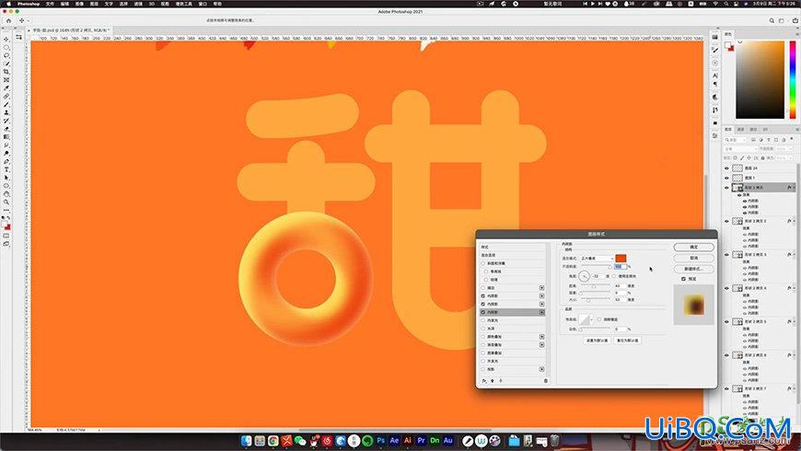
Task: Open the layer blend mode dropdown
Action: click(x=740, y=148)
